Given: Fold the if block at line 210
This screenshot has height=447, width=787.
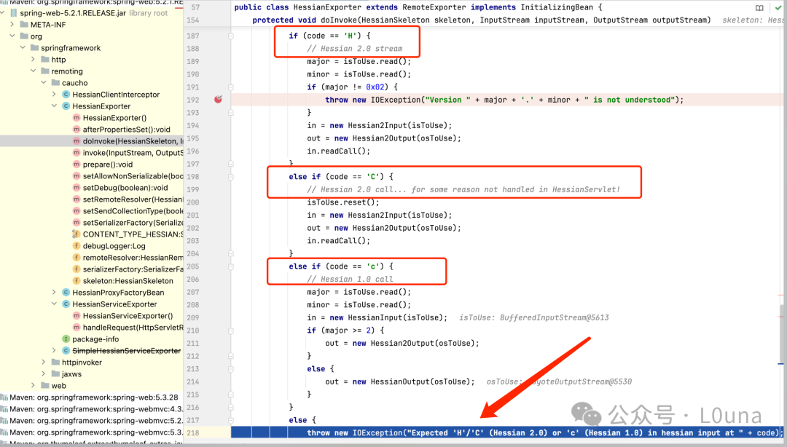Looking at the screenshot, I should [231, 331].
